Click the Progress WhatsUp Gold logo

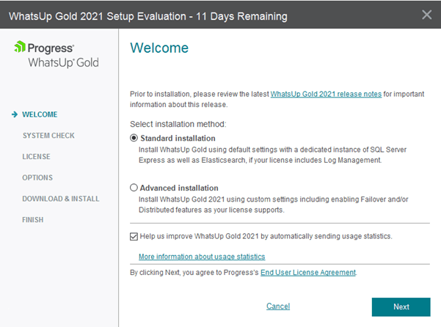coord(57,55)
